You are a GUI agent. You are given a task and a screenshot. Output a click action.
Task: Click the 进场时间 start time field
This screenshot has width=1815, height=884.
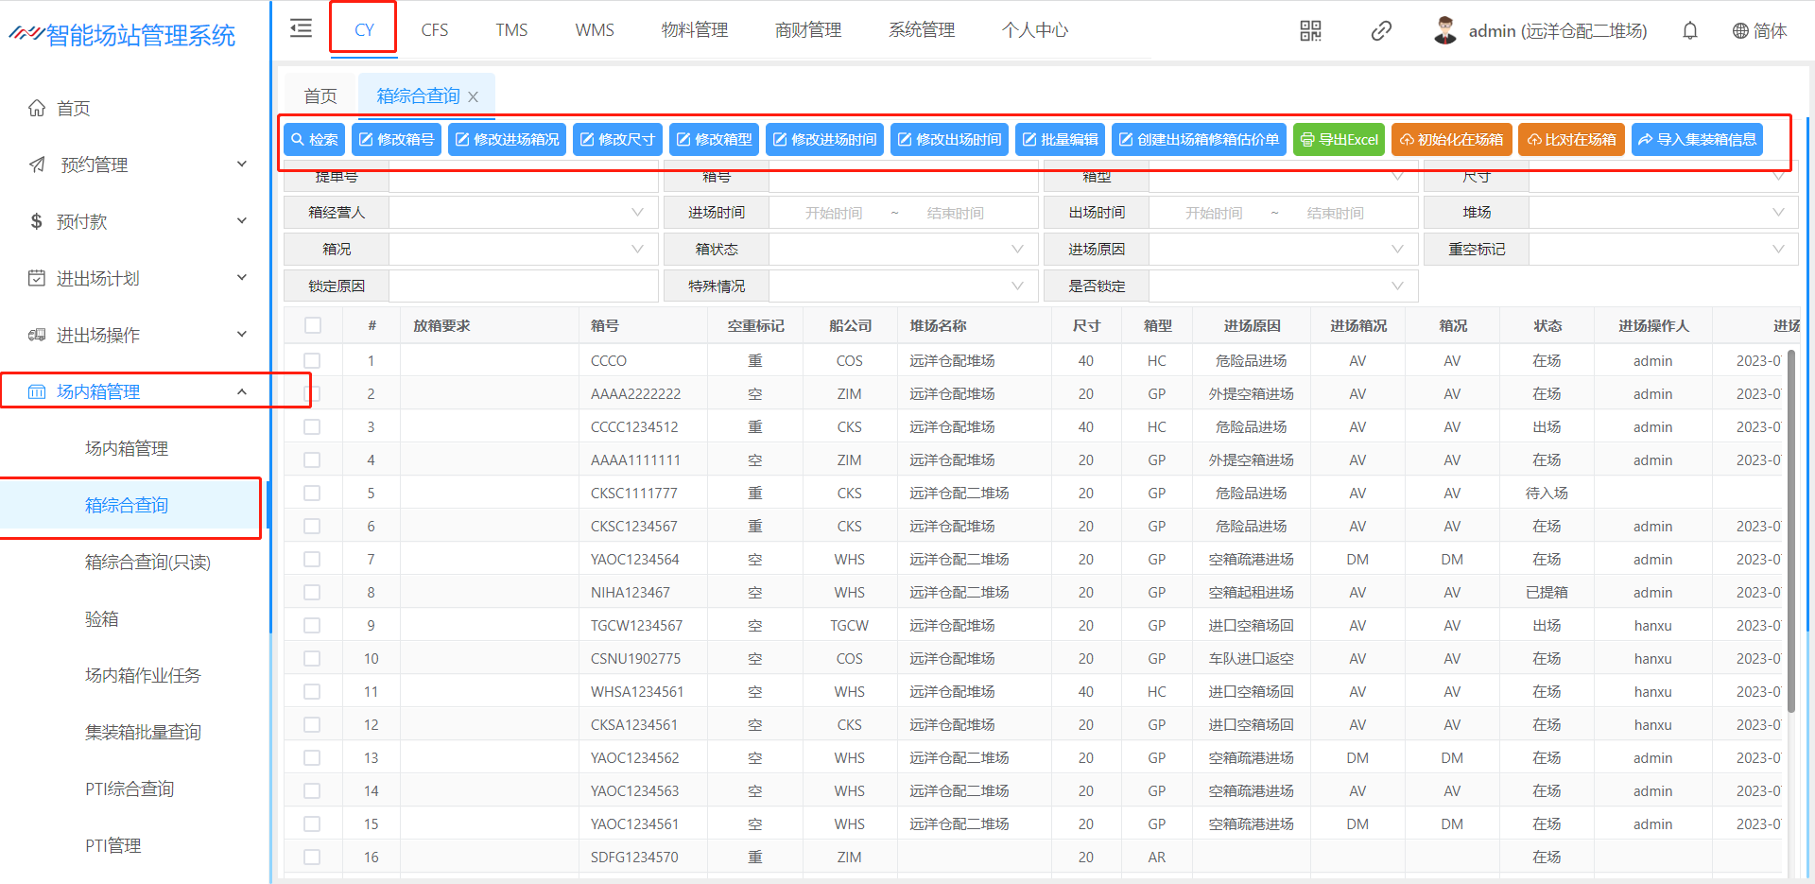[x=833, y=214]
